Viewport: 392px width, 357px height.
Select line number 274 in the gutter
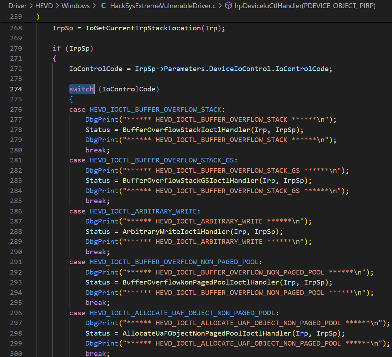(16, 89)
